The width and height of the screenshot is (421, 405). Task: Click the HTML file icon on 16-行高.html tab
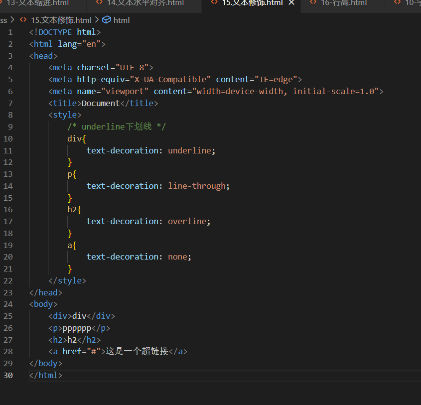click(313, 3)
